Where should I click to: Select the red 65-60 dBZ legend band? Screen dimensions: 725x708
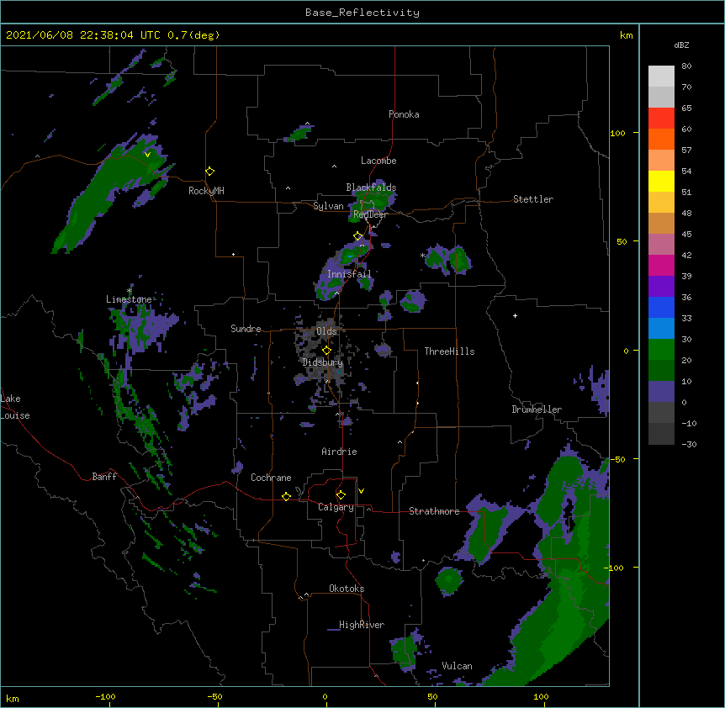[661, 119]
